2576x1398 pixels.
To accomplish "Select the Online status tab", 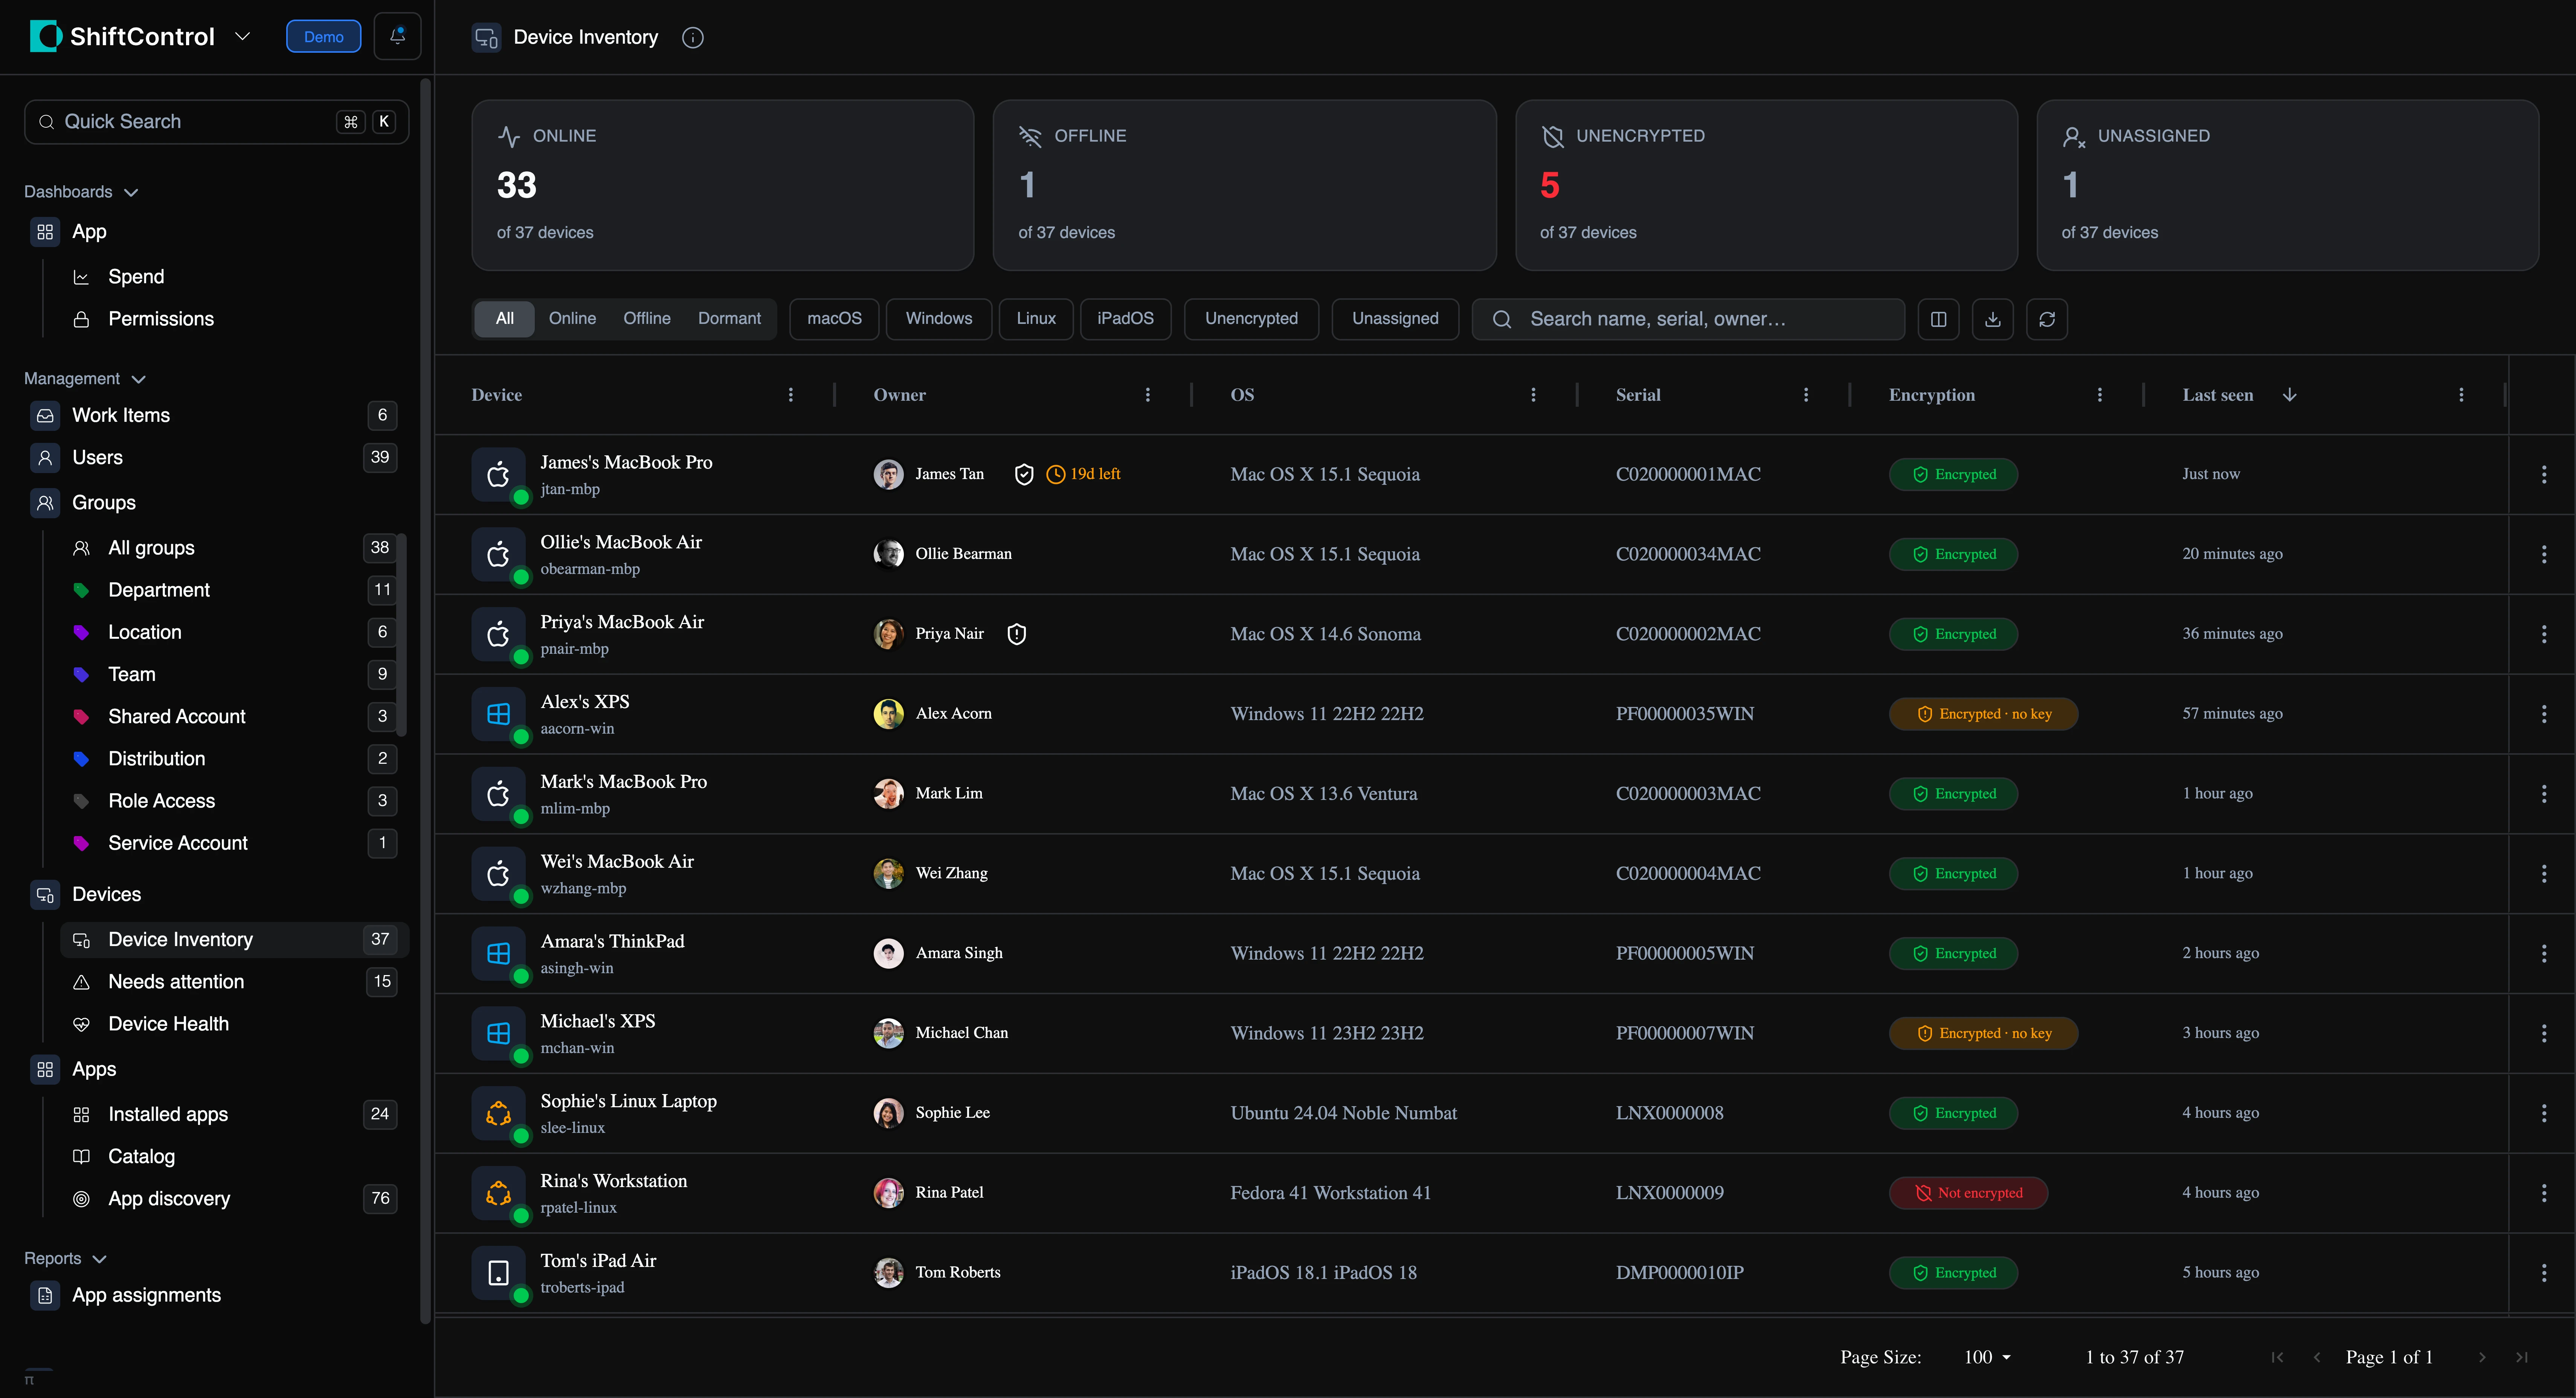I will coord(572,319).
